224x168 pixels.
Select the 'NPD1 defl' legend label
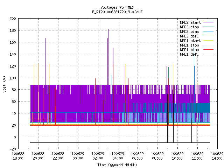pyautogui.click(x=189, y=55)
